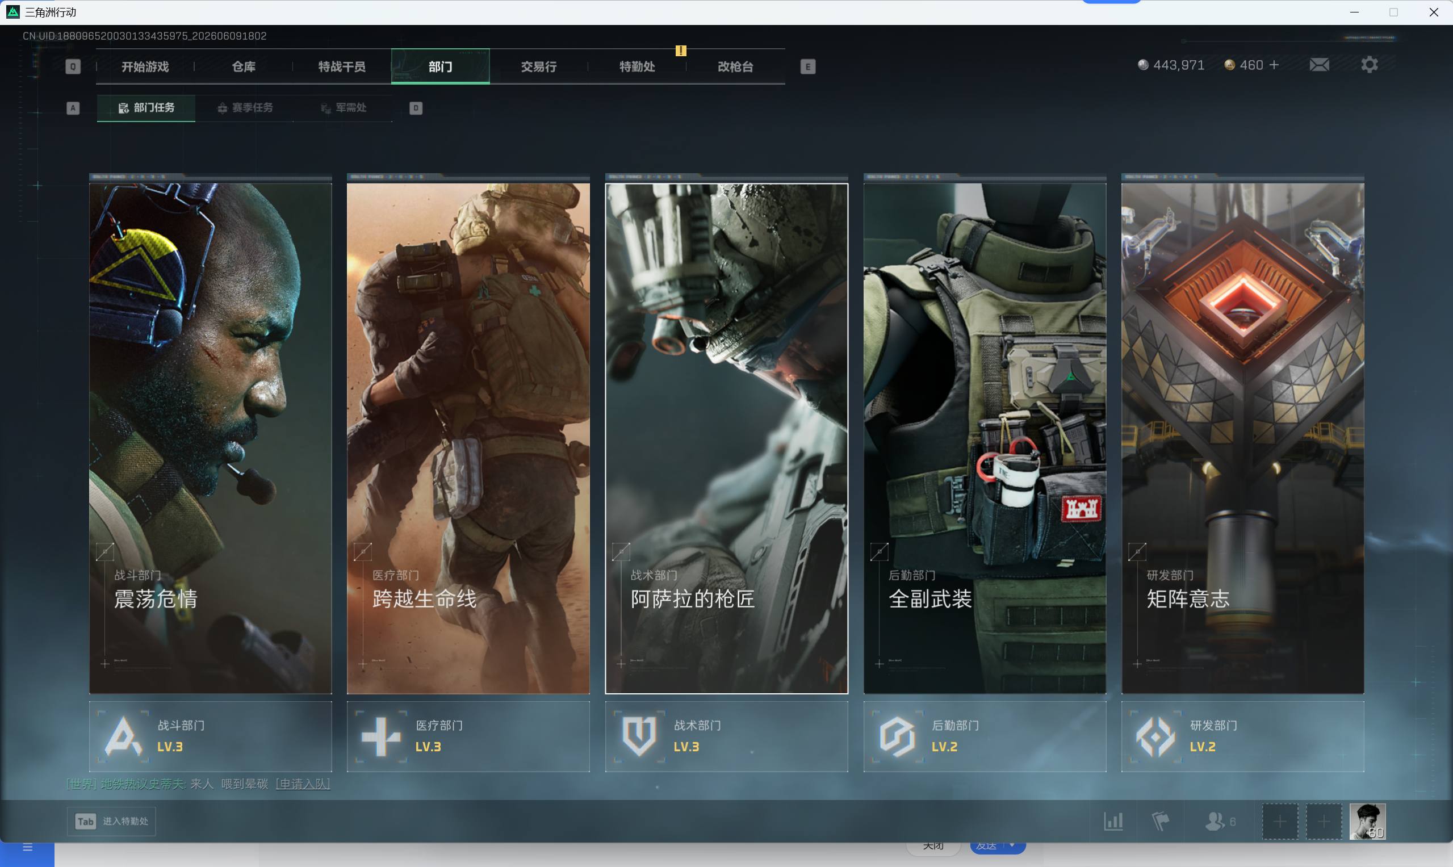1453x867 pixels.
Task: Click the hamburger menu in the background window
Action: (27, 848)
